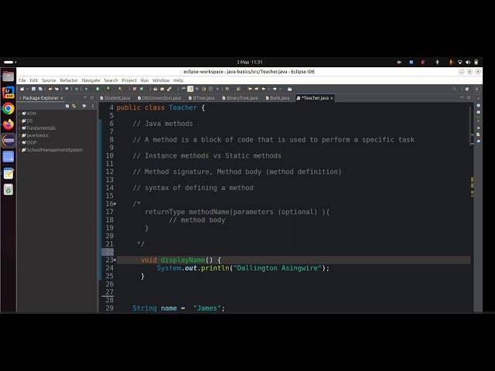
Task: Click the Save toolbar icon
Action: [33, 89]
